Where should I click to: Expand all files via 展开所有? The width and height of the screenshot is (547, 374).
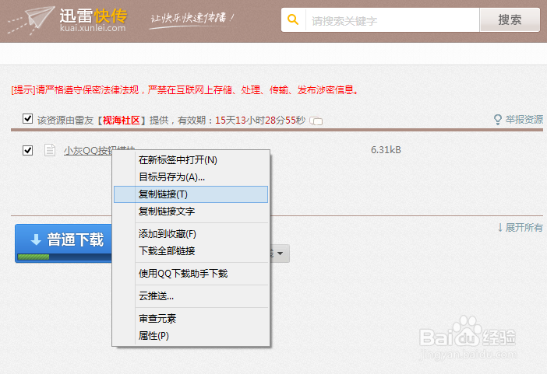520,228
